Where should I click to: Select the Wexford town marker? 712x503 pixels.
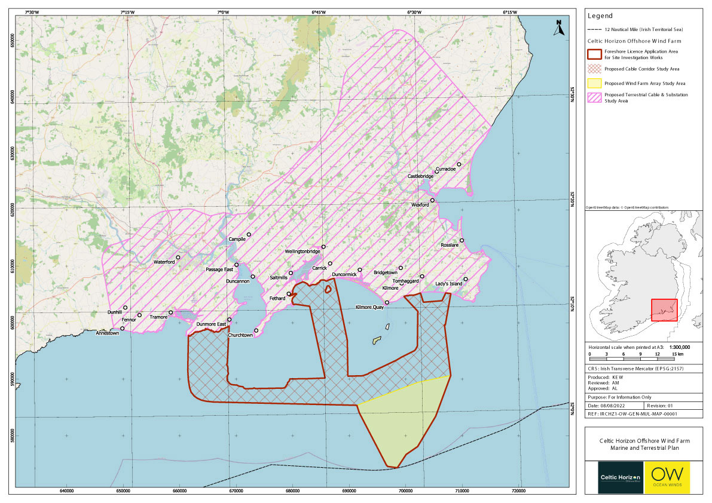(432, 201)
